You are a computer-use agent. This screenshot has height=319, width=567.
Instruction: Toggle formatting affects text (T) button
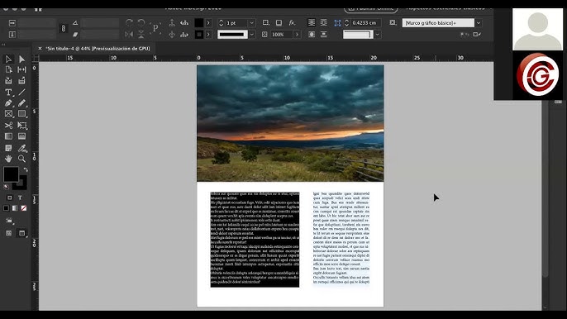20,198
